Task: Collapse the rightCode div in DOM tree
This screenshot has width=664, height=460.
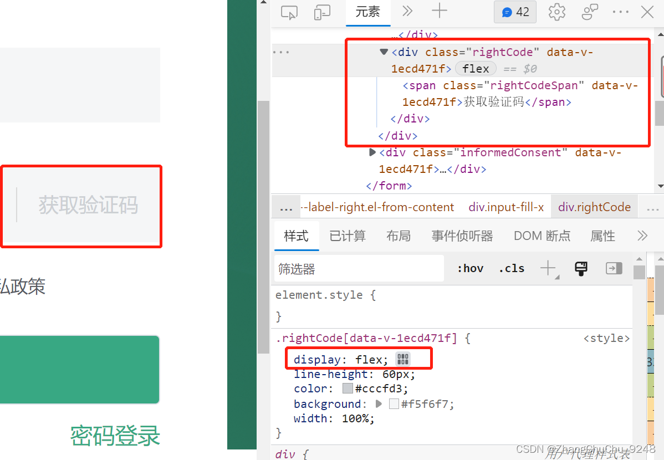Action: (x=384, y=52)
